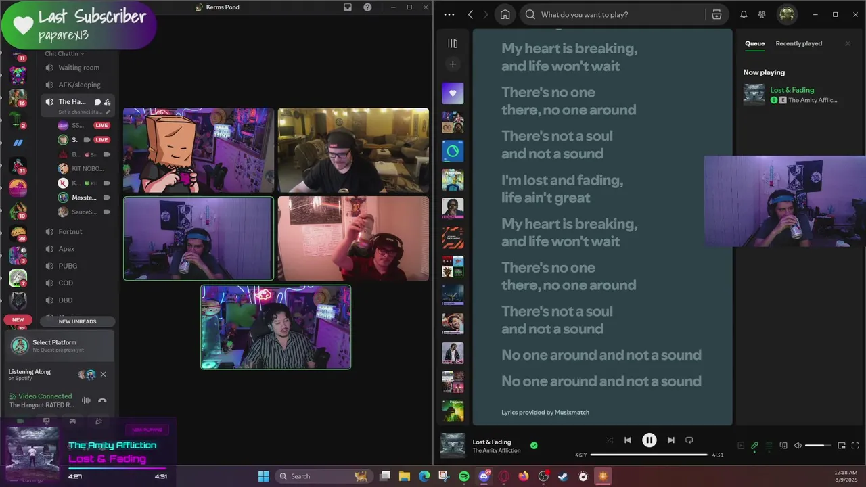Open Friend Activity icon
866x487 pixels.
tap(762, 14)
